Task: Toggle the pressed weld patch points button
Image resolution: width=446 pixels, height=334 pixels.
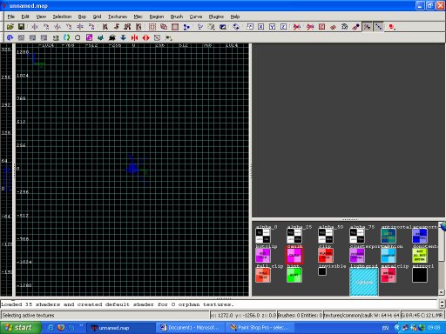Action: (x=368, y=27)
